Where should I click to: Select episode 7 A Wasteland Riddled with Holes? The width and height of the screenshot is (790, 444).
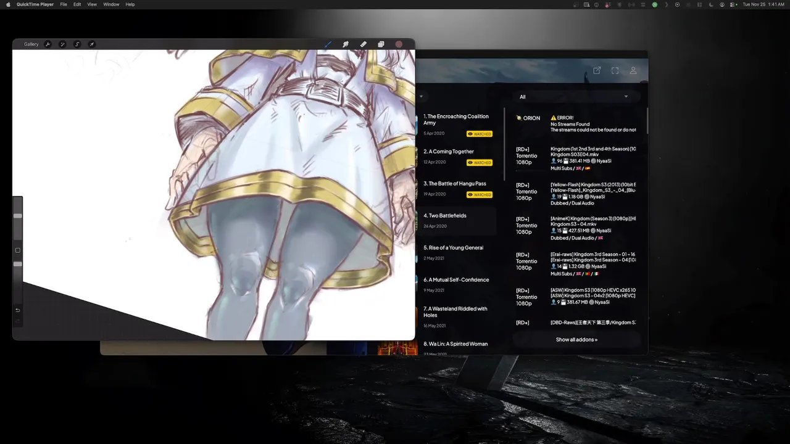click(x=457, y=317)
